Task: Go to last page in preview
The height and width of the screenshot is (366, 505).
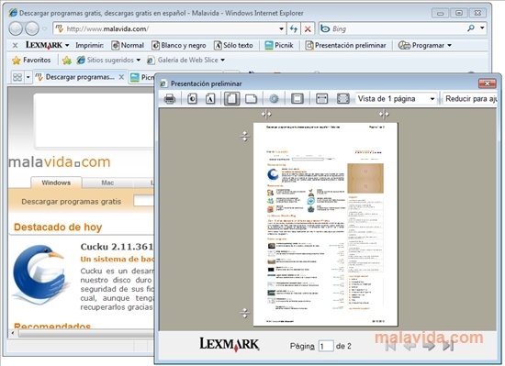Action: (x=448, y=346)
